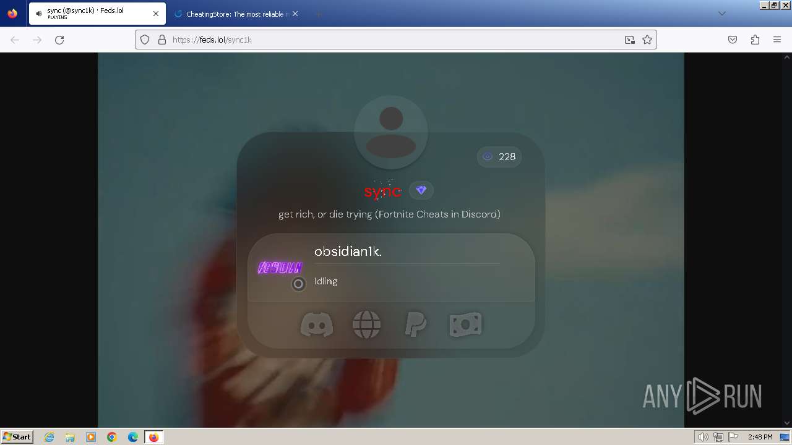Click the active Firefox taskbar button
792x445 pixels.
tap(153, 437)
